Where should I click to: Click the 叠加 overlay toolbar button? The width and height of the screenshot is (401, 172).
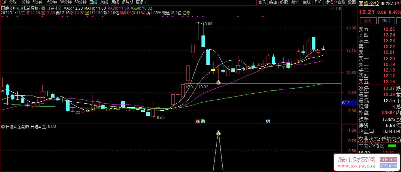273,2
